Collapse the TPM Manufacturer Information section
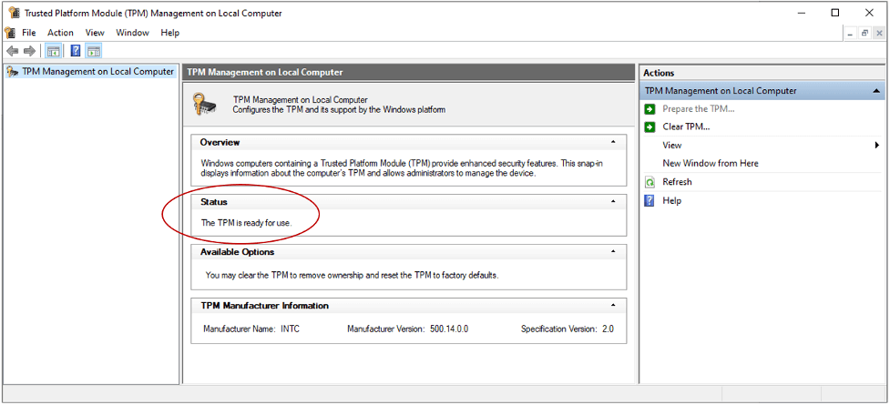This screenshot has height=405, width=890. point(613,305)
